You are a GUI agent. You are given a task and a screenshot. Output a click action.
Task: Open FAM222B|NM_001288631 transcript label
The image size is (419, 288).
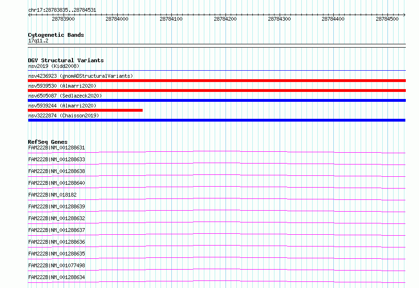point(56,148)
